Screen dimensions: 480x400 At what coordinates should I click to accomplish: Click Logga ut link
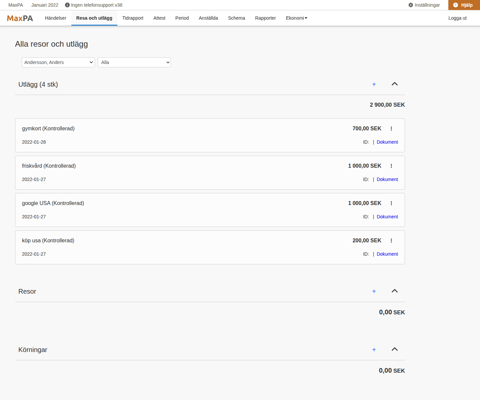(457, 18)
